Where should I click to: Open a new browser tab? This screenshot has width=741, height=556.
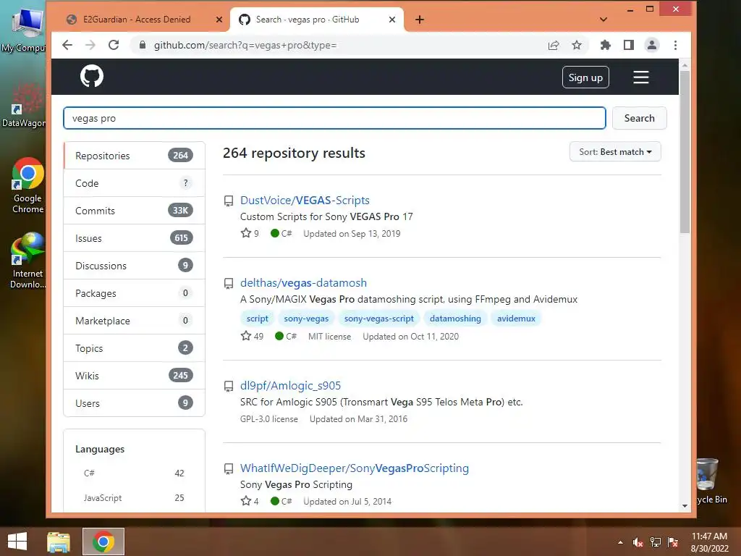pyautogui.click(x=420, y=20)
